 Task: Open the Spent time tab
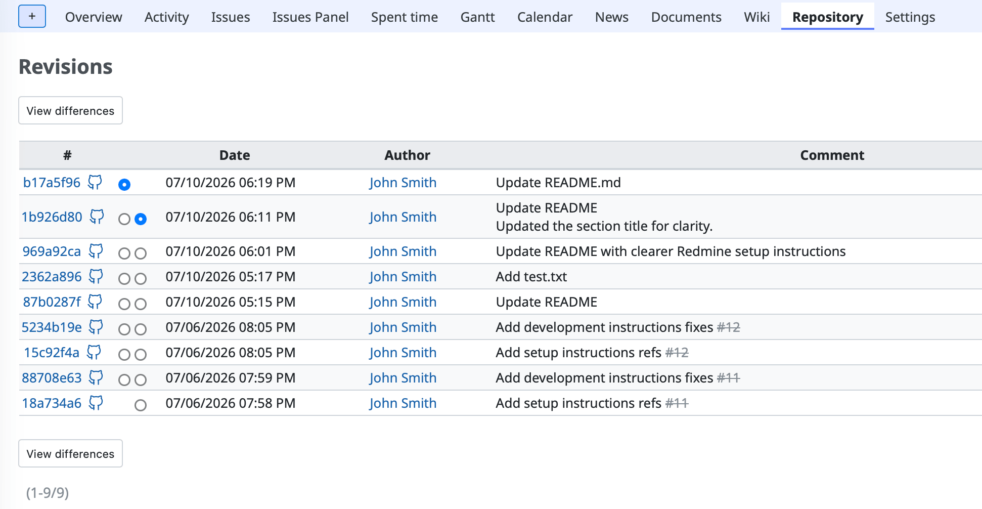click(x=405, y=17)
